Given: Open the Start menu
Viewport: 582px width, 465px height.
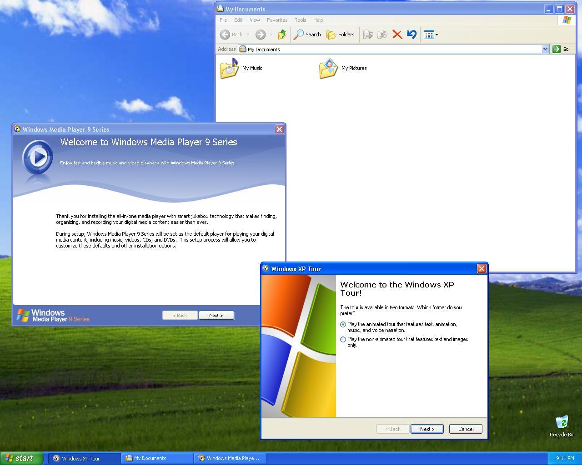Looking at the screenshot, I should pos(22,458).
